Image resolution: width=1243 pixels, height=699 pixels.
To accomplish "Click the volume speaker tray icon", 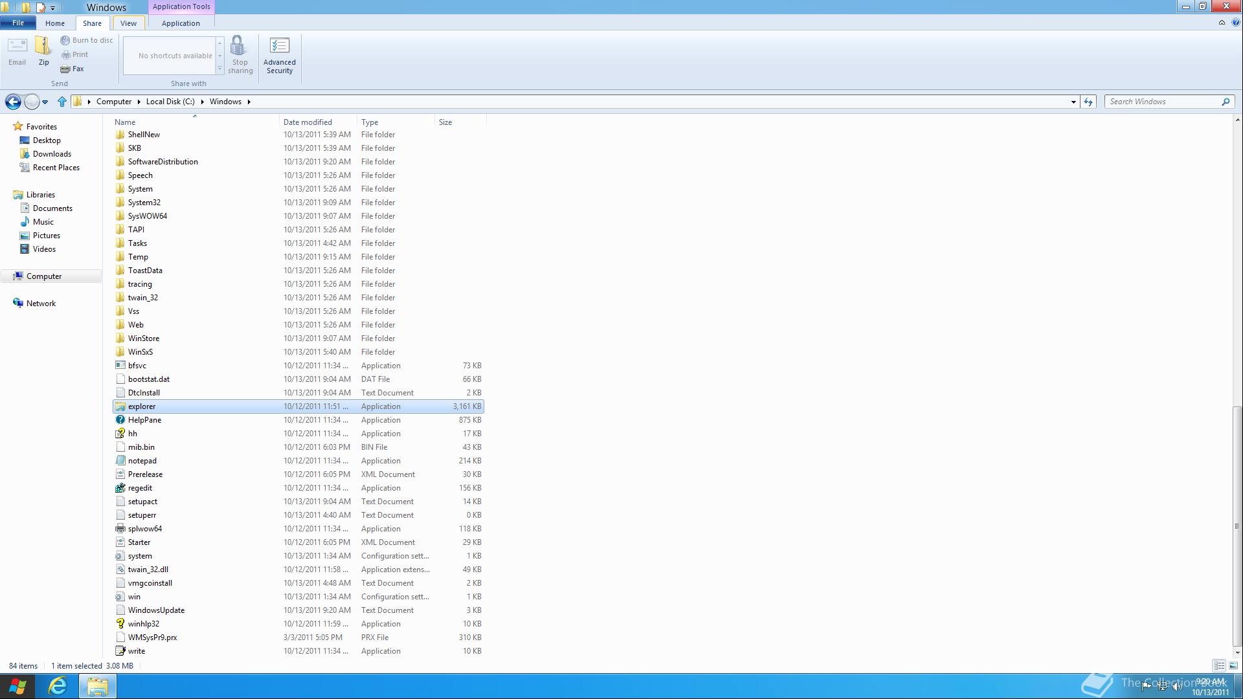I will coord(1176,686).
